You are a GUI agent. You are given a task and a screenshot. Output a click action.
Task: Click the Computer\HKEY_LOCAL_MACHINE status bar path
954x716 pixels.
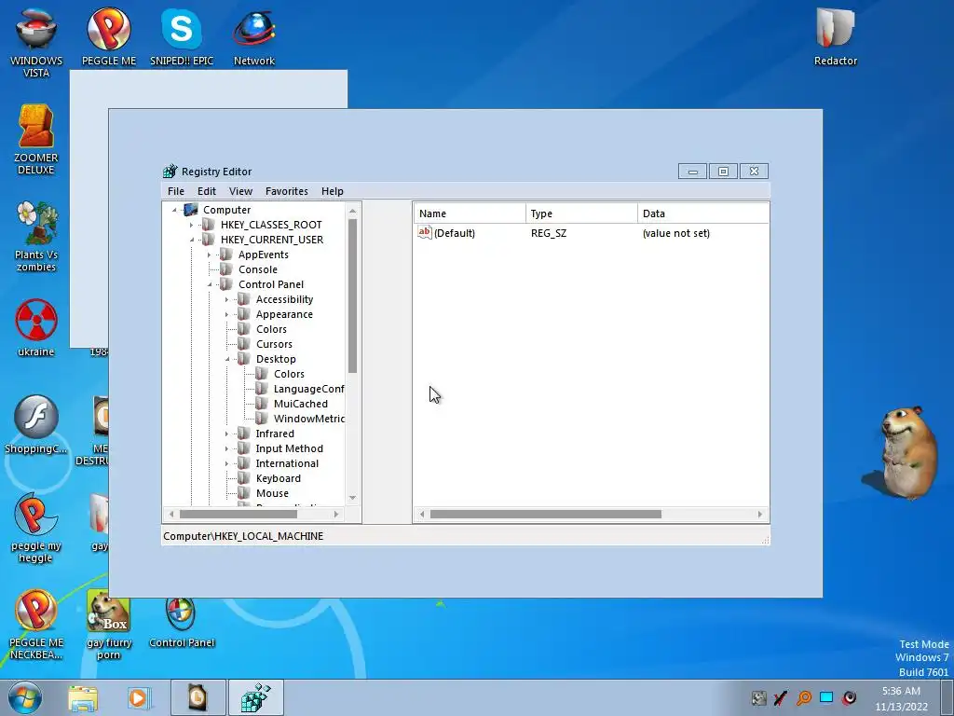243,536
